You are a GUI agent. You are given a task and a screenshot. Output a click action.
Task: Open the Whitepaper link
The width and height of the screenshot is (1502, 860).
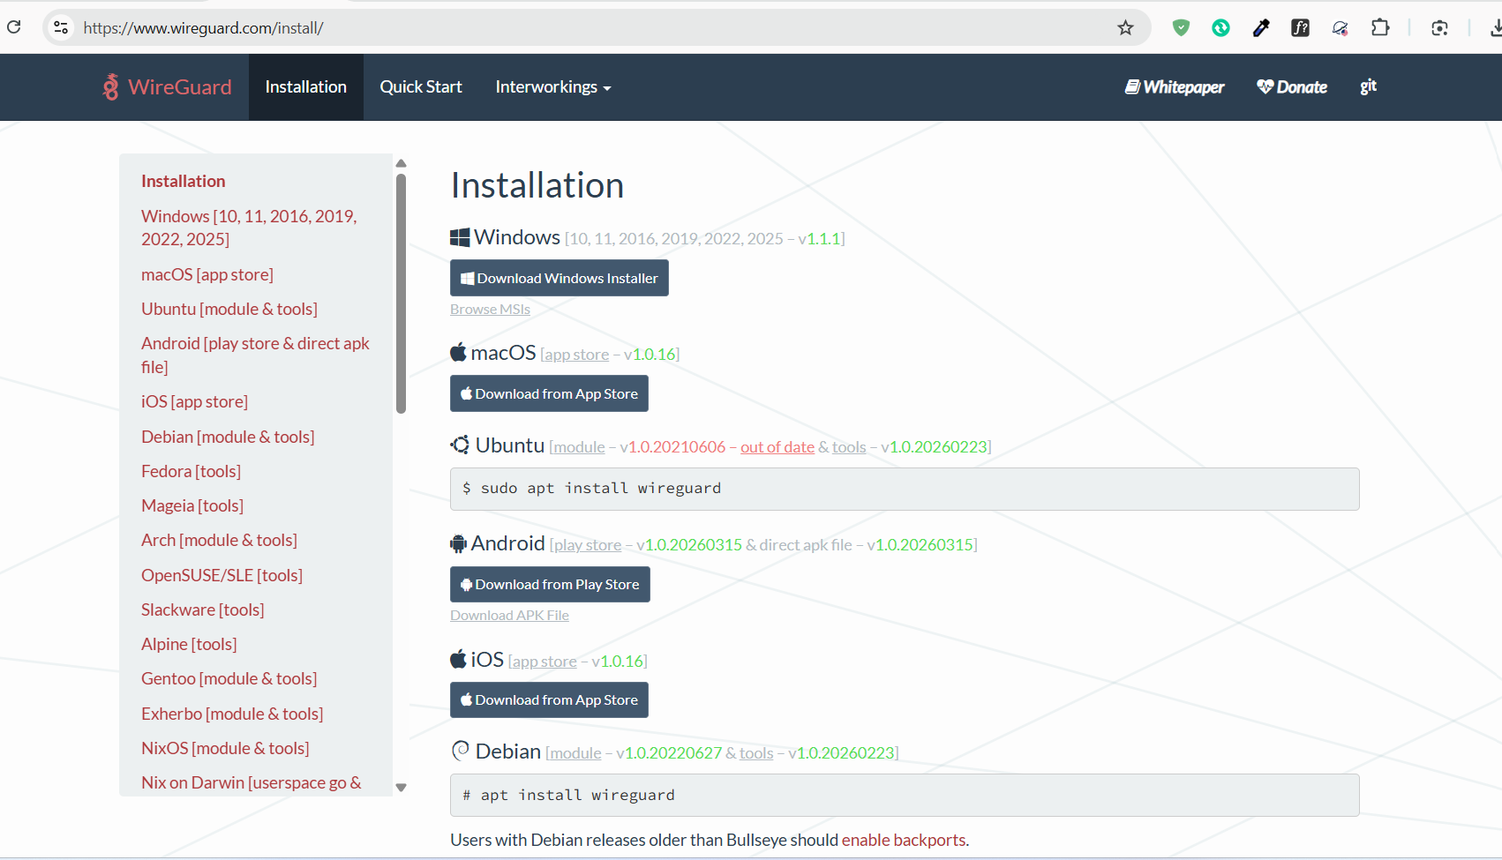(1175, 86)
